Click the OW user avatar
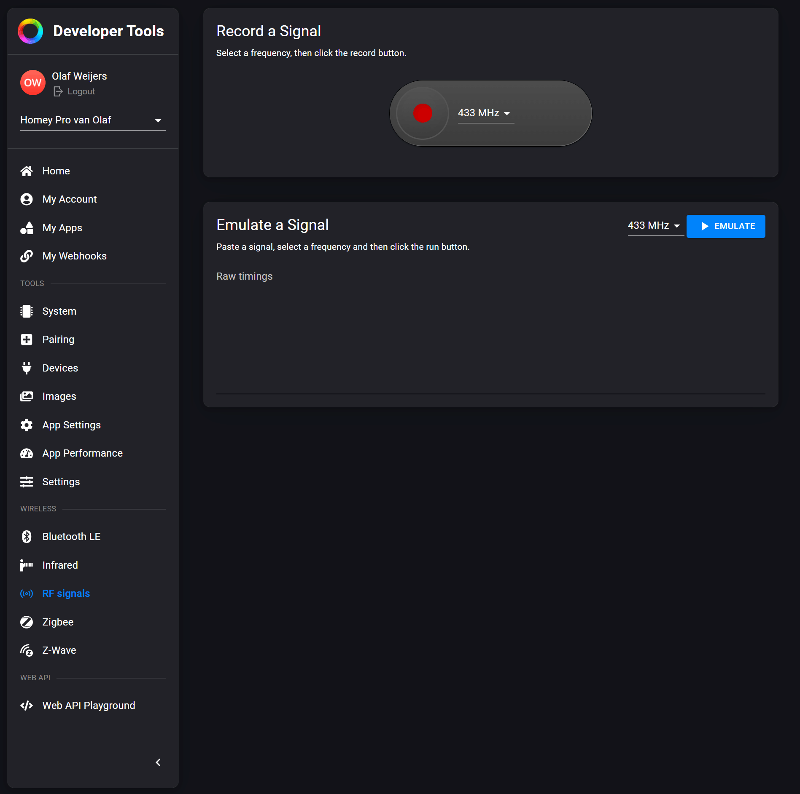Screen dimensions: 800x794 tap(32, 83)
